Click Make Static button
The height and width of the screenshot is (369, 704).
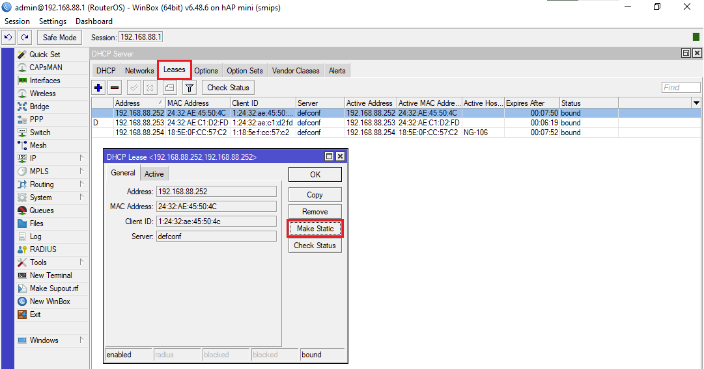pos(315,229)
